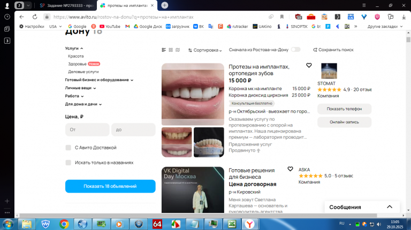Image resolution: width=411 pixels, height=230 pixels.
Task: Reload the page with the refresh icon
Action: tap(35, 17)
